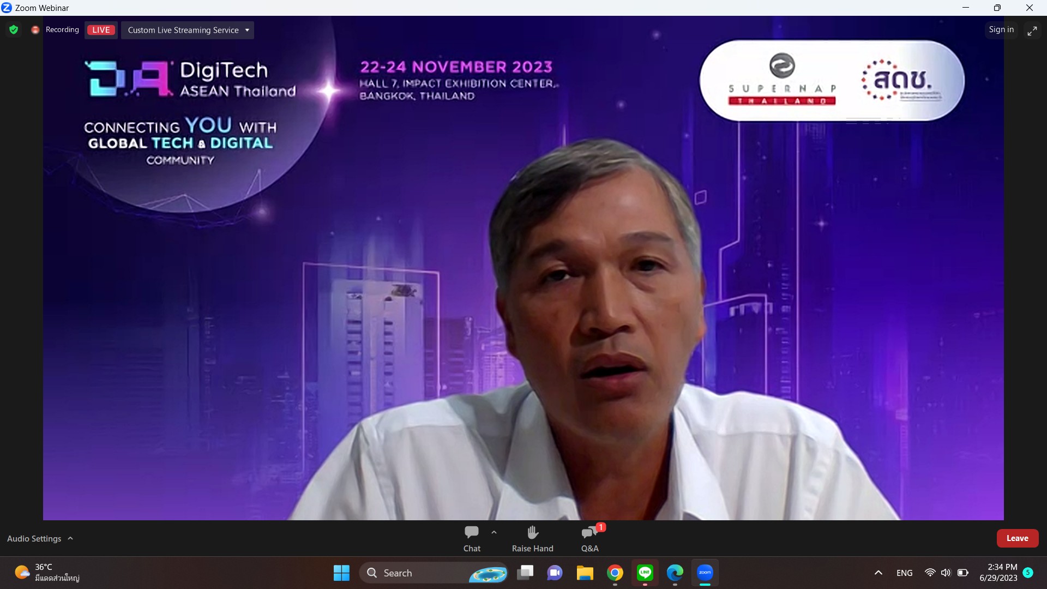Click the Sign in button
Image resolution: width=1047 pixels, height=589 pixels.
coord(1001,29)
